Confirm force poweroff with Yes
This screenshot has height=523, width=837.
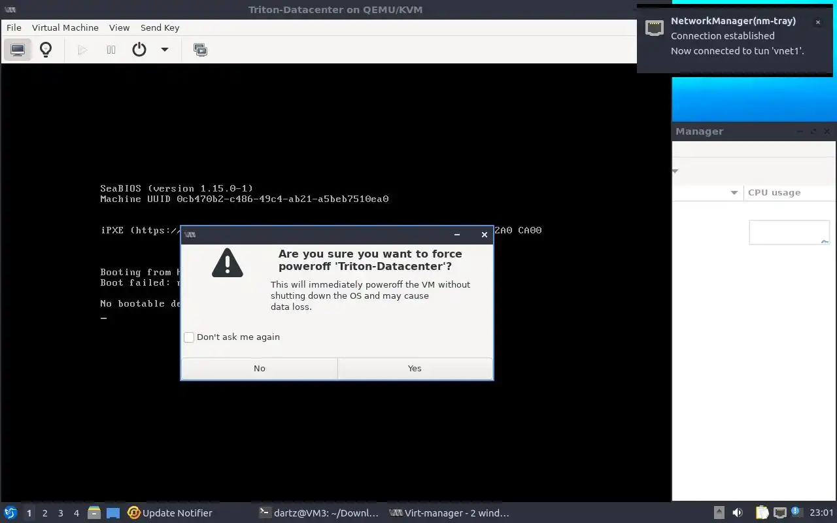415,369
